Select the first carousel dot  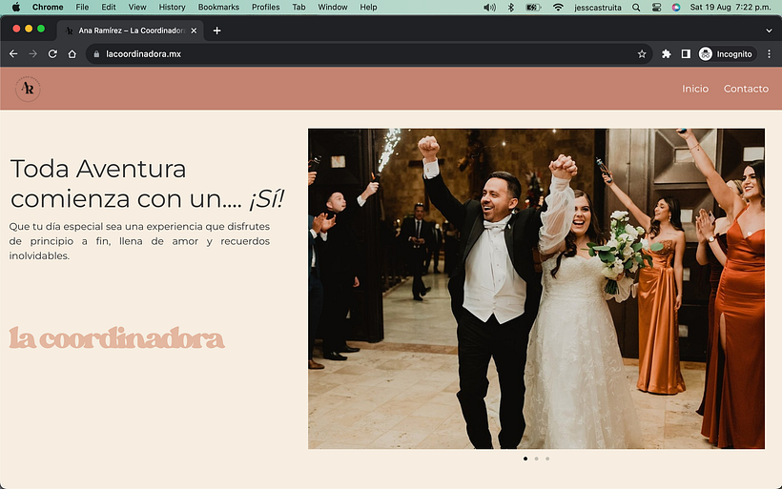coord(525,458)
